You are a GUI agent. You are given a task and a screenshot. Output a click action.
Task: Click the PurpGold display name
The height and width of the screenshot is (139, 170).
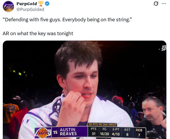tap(27, 4)
